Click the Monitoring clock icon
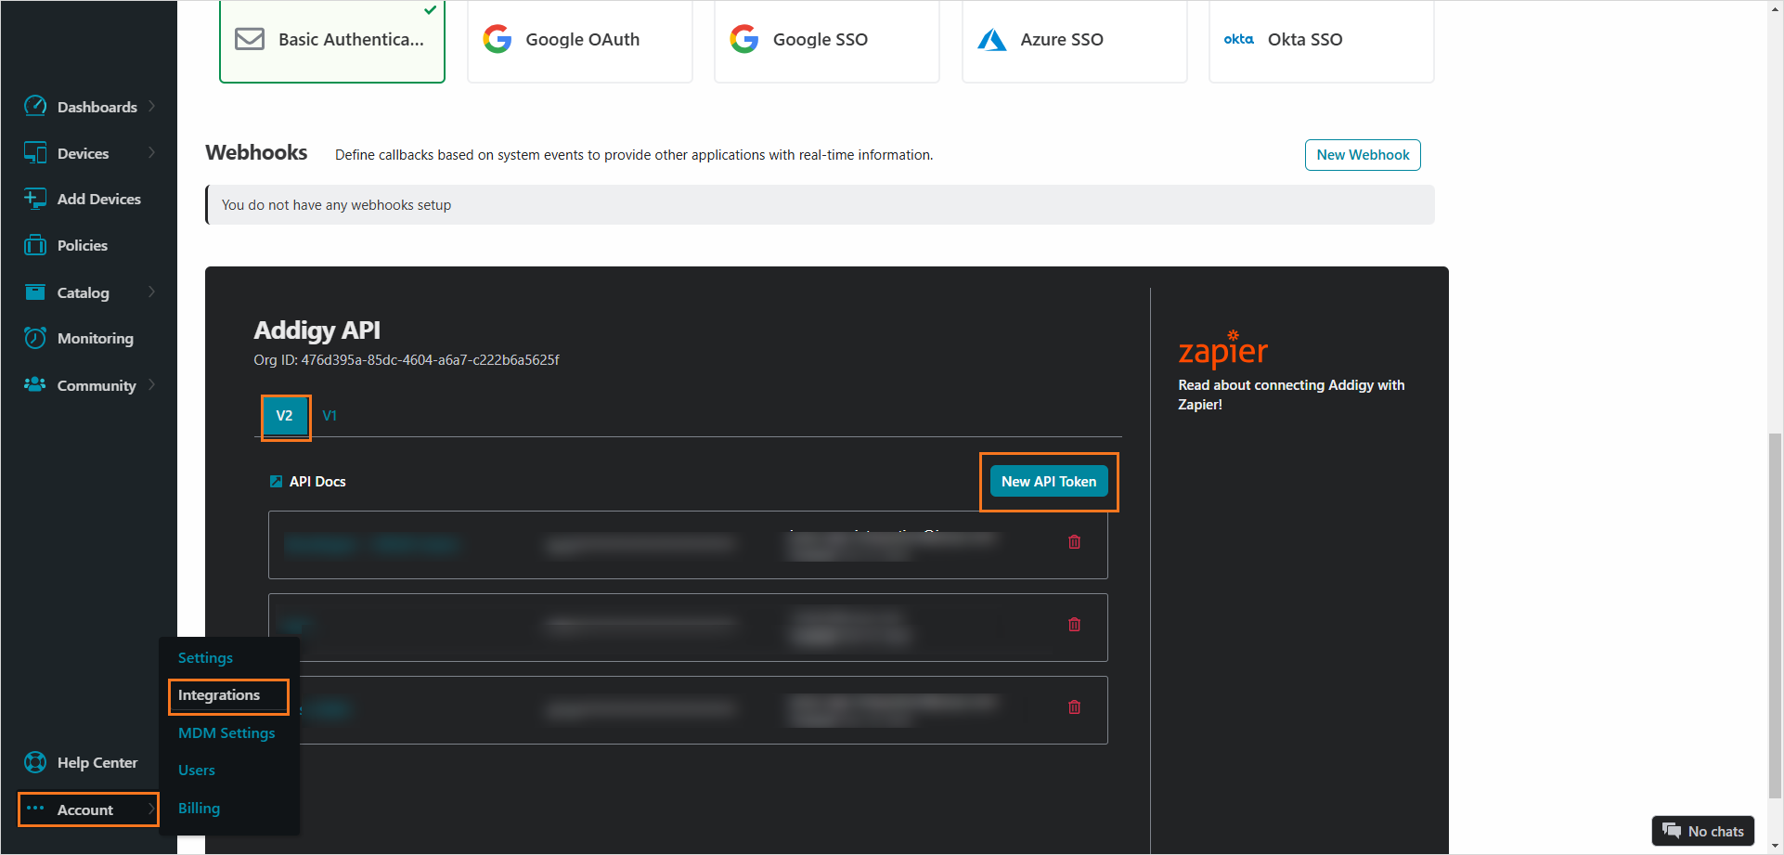This screenshot has width=1784, height=855. click(x=35, y=338)
